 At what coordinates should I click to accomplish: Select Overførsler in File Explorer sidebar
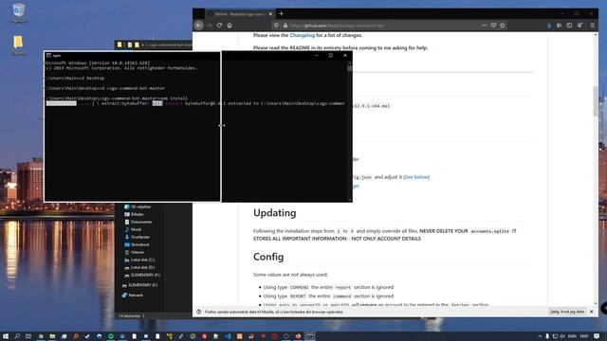tap(137, 237)
